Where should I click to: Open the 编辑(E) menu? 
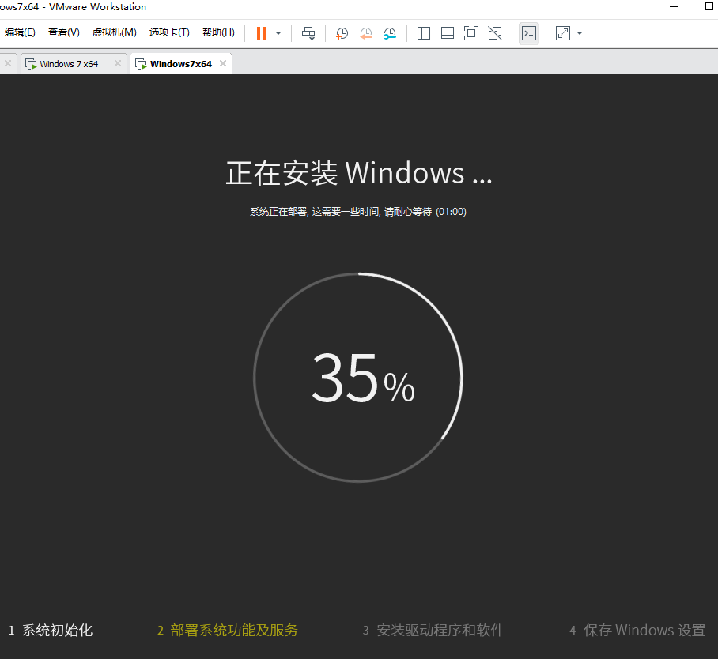point(20,32)
